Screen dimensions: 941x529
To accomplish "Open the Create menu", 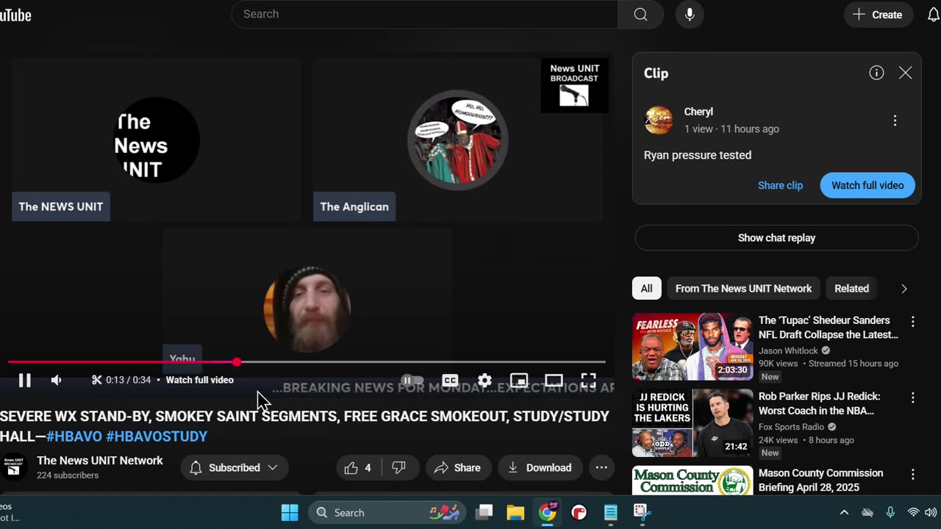I will tap(878, 15).
